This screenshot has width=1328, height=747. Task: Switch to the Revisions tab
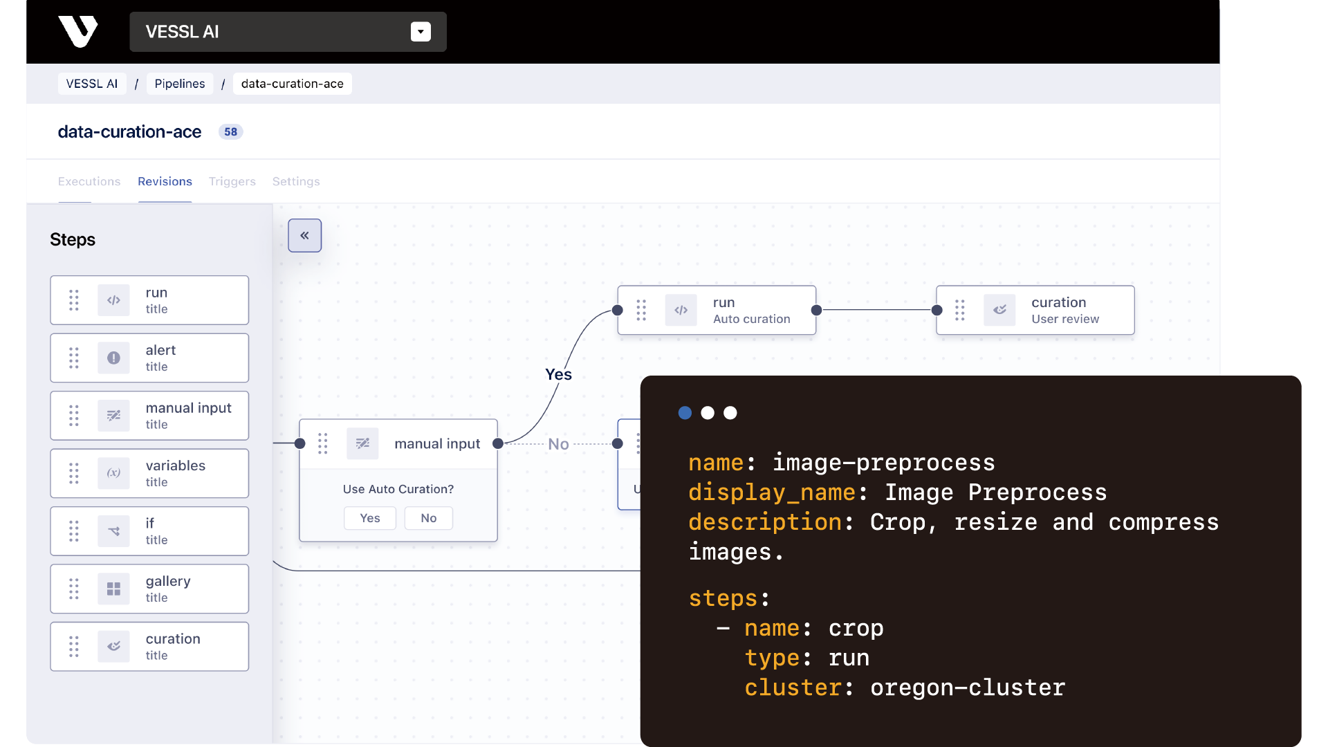coord(165,181)
